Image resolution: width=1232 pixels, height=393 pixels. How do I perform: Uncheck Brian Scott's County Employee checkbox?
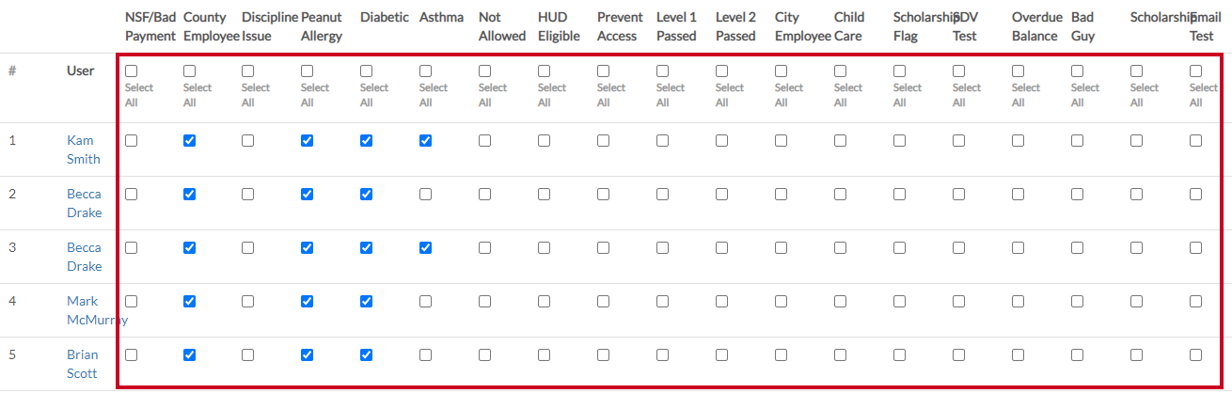[x=189, y=355]
